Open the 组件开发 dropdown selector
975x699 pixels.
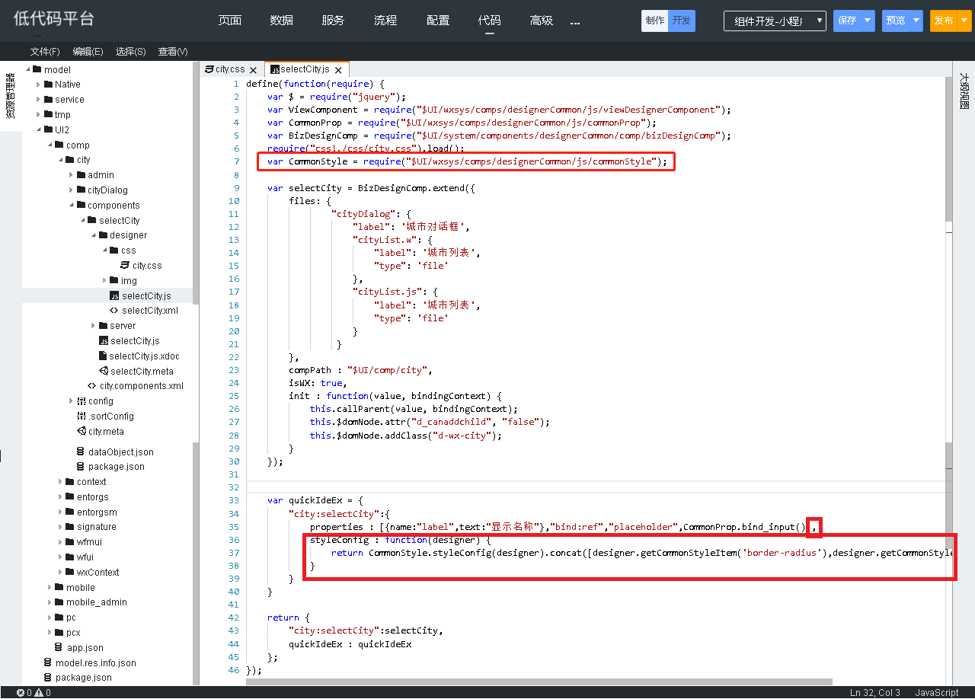pyautogui.click(x=775, y=21)
